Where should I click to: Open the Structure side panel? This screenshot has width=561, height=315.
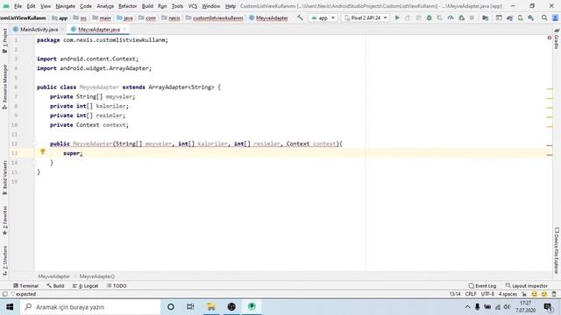click(4, 260)
